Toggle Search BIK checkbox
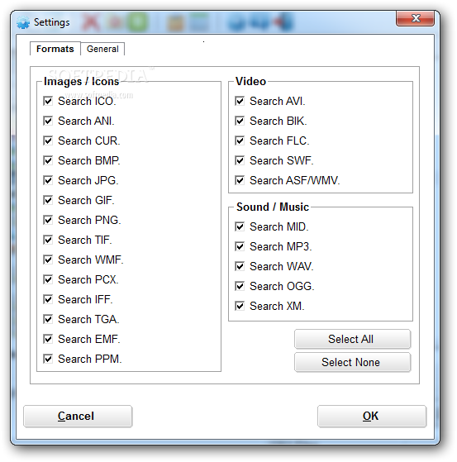Image resolution: width=457 pixels, height=462 pixels. [x=240, y=121]
